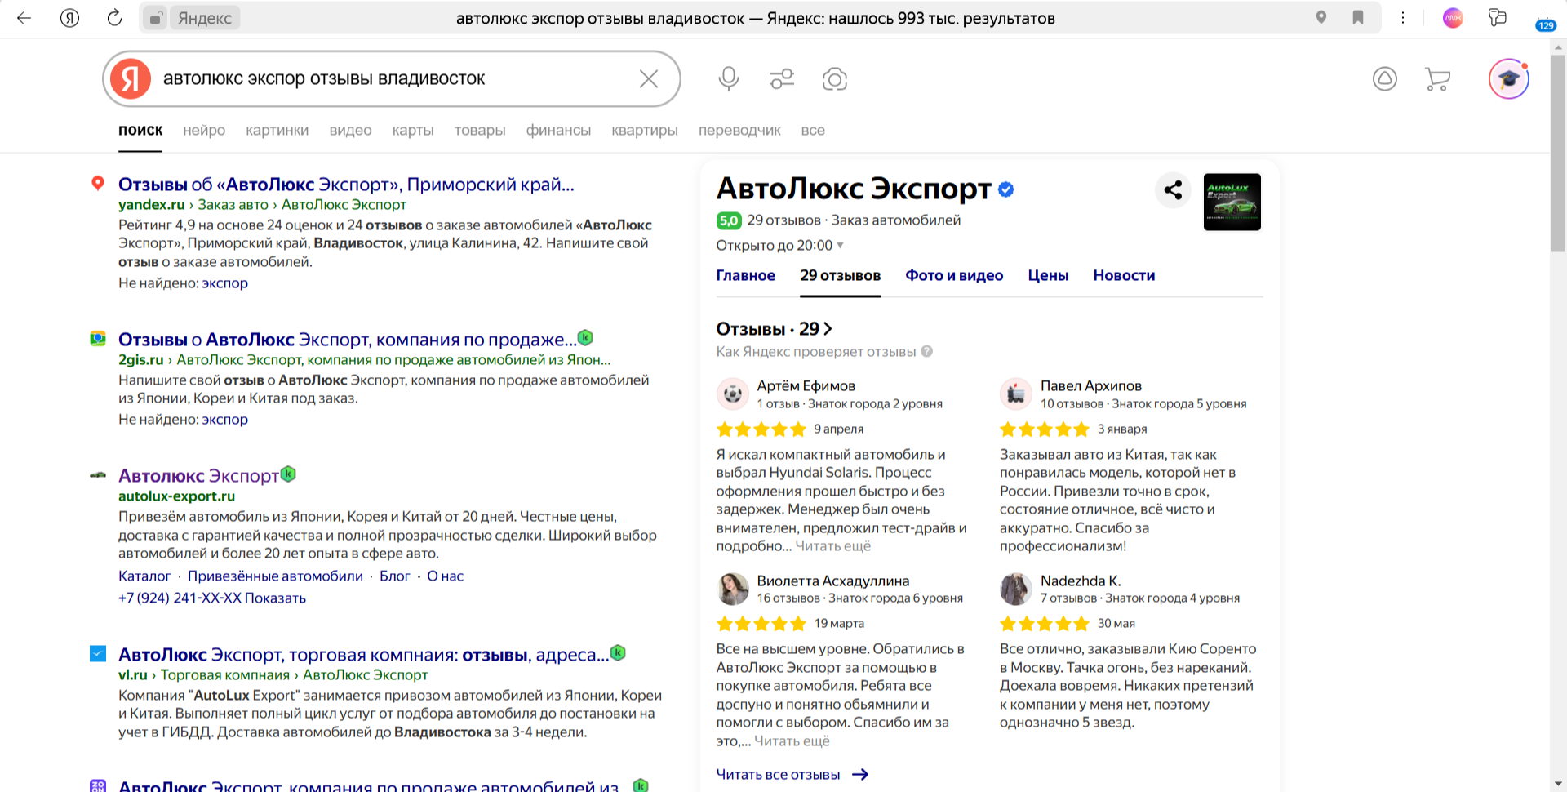The image size is (1567, 792).
Task: Open the 'Блог' sitelink
Action: pos(394,576)
